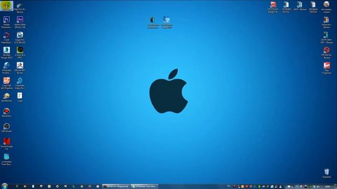Select the Photodex ProShow desktop icon
Image resolution: width=337 pixels, height=189 pixels.
6,68
